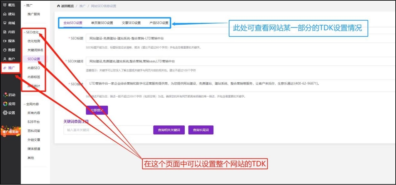Click the 应用 apps icon
396x185 pixels.
[5, 104]
